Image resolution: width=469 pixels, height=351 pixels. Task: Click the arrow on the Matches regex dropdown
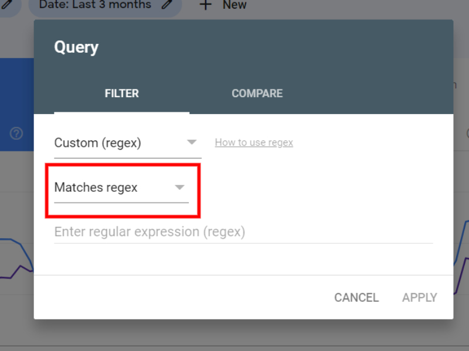click(x=179, y=188)
